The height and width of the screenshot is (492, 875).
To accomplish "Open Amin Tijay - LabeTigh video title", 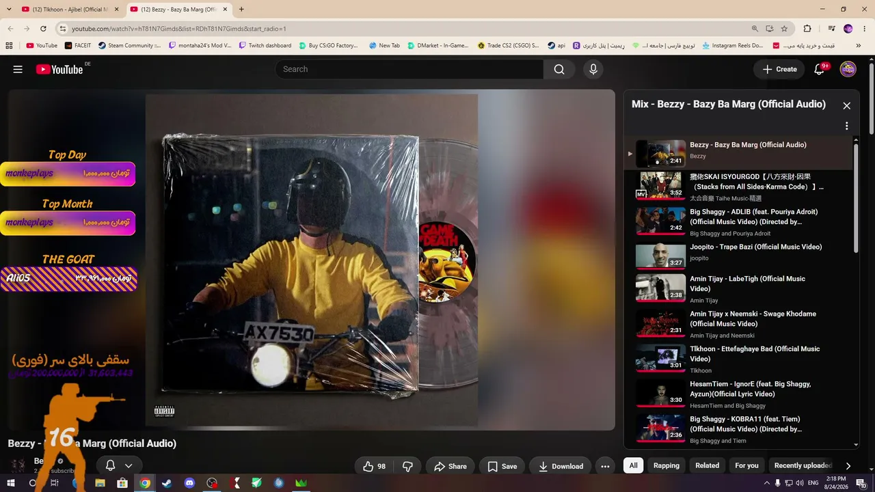I will tap(747, 284).
